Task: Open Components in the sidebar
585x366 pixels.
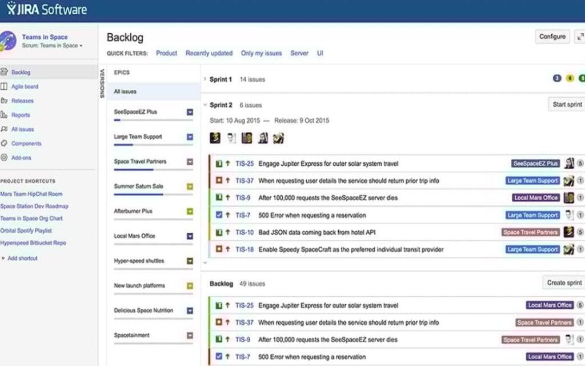Action: (x=26, y=144)
